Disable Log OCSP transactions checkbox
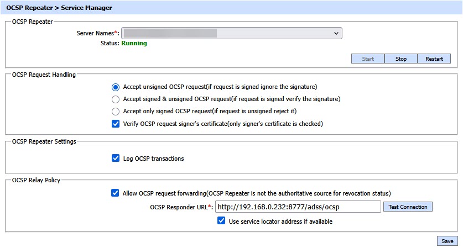 pyautogui.click(x=116, y=159)
